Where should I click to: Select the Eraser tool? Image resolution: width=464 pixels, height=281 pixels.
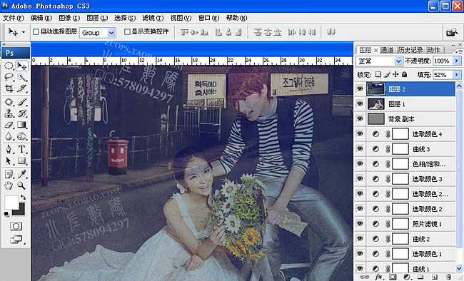coord(9,125)
